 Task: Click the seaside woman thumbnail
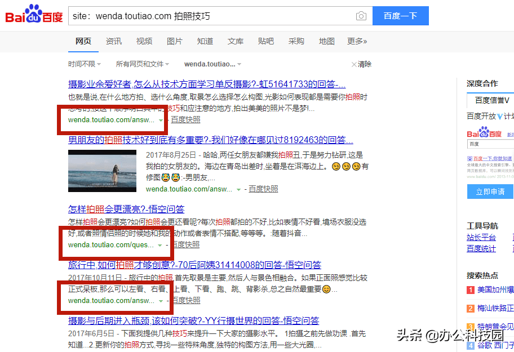[x=102, y=171]
